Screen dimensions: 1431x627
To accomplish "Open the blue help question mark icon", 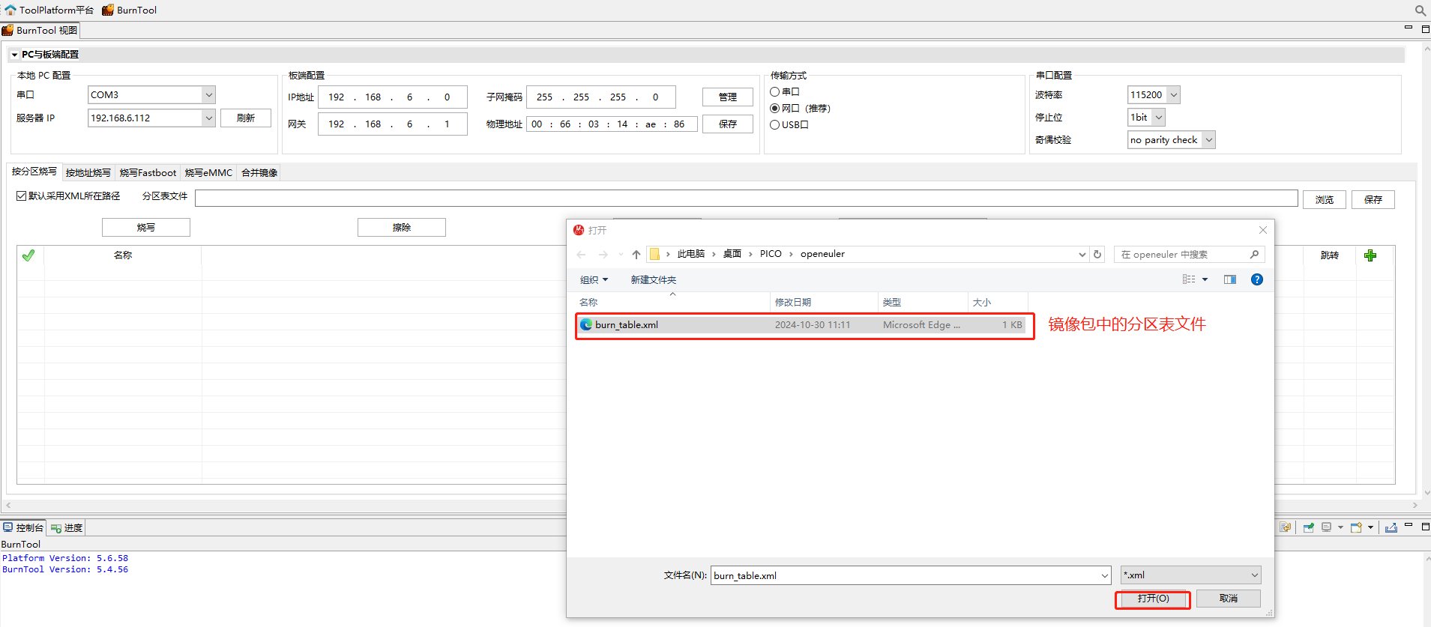I will (1257, 279).
